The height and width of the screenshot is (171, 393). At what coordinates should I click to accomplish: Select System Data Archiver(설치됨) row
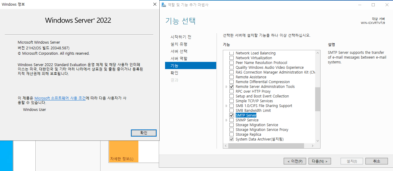click(259, 139)
